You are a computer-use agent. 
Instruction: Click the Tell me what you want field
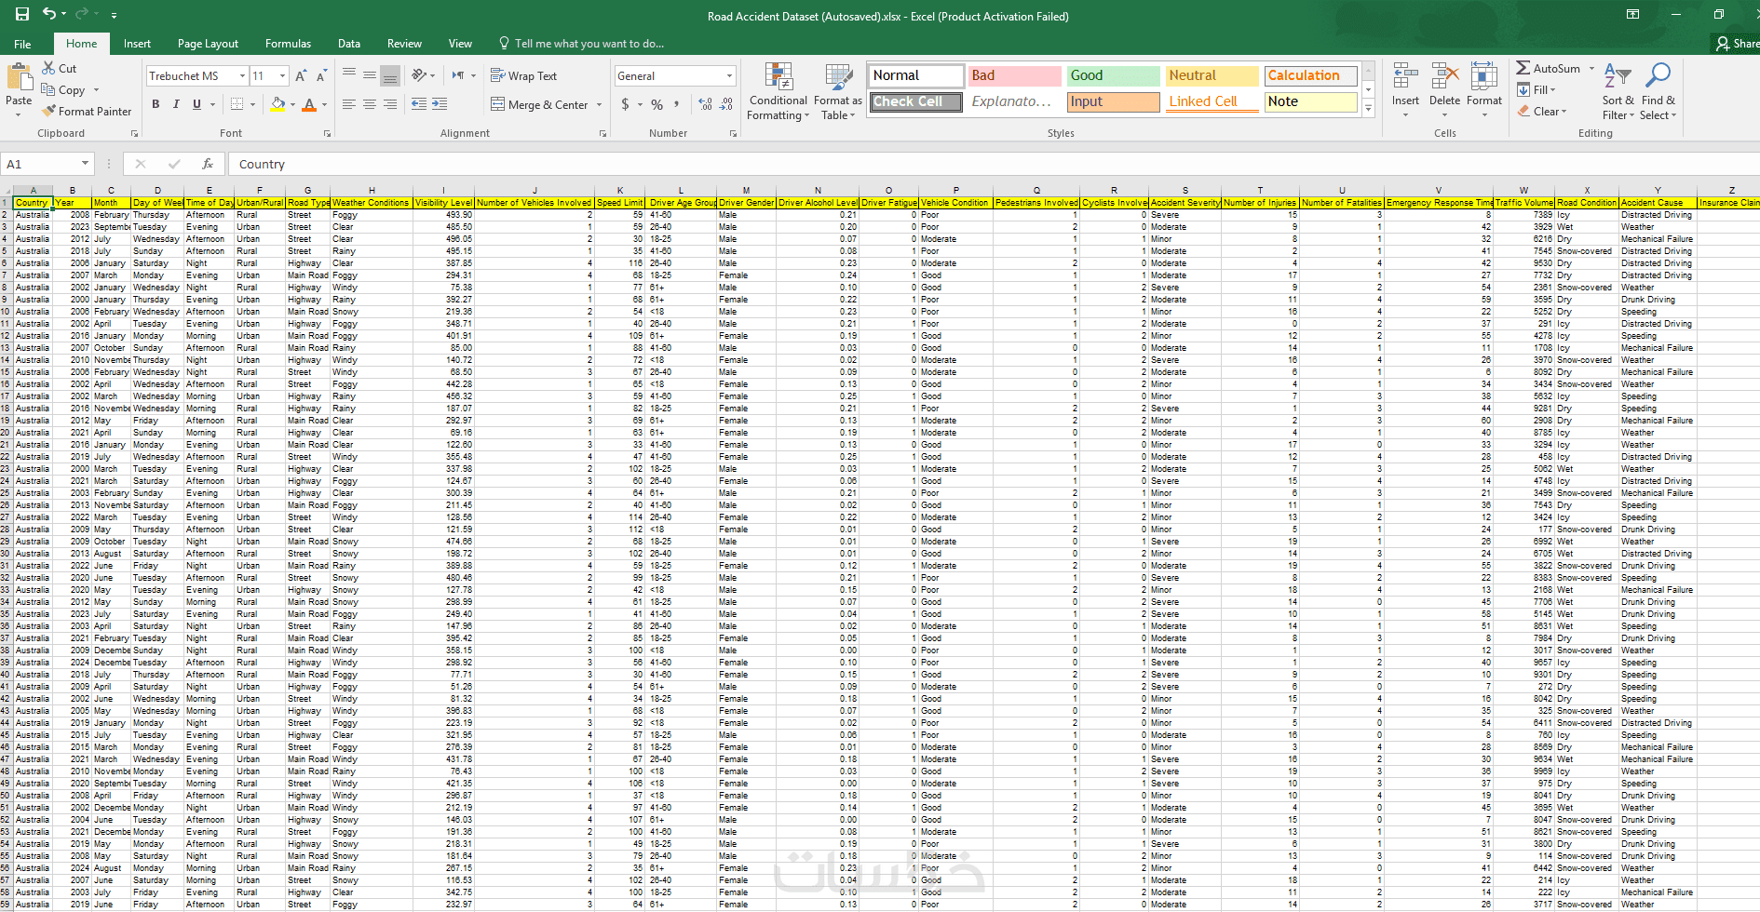coord(589,44)
